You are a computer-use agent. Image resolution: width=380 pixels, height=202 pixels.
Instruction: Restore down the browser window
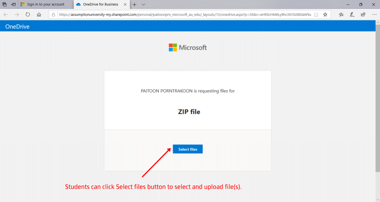[361, 4]
